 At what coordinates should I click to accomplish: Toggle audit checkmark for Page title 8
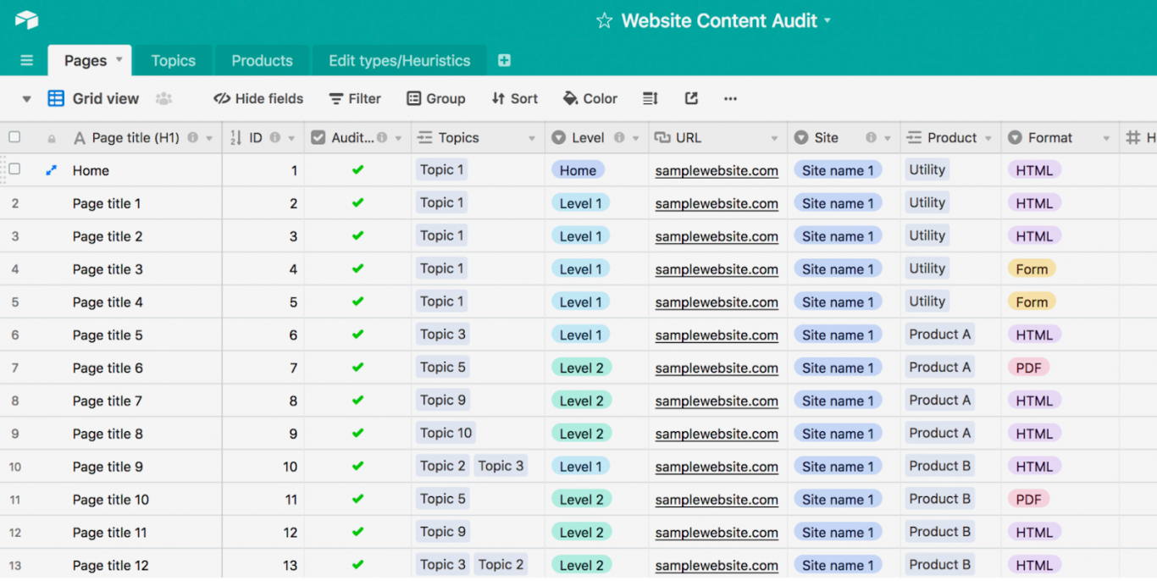click(357, 433)
